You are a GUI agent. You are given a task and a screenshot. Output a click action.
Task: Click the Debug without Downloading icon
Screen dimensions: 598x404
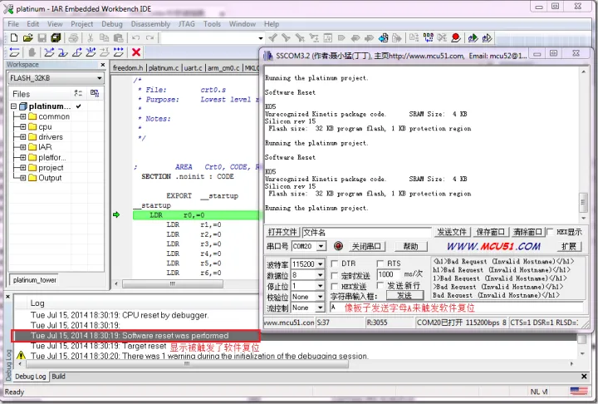487,37
